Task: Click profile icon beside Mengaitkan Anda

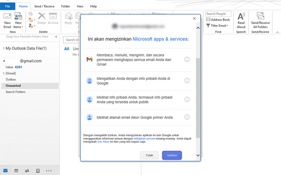Action: [90, 80]
